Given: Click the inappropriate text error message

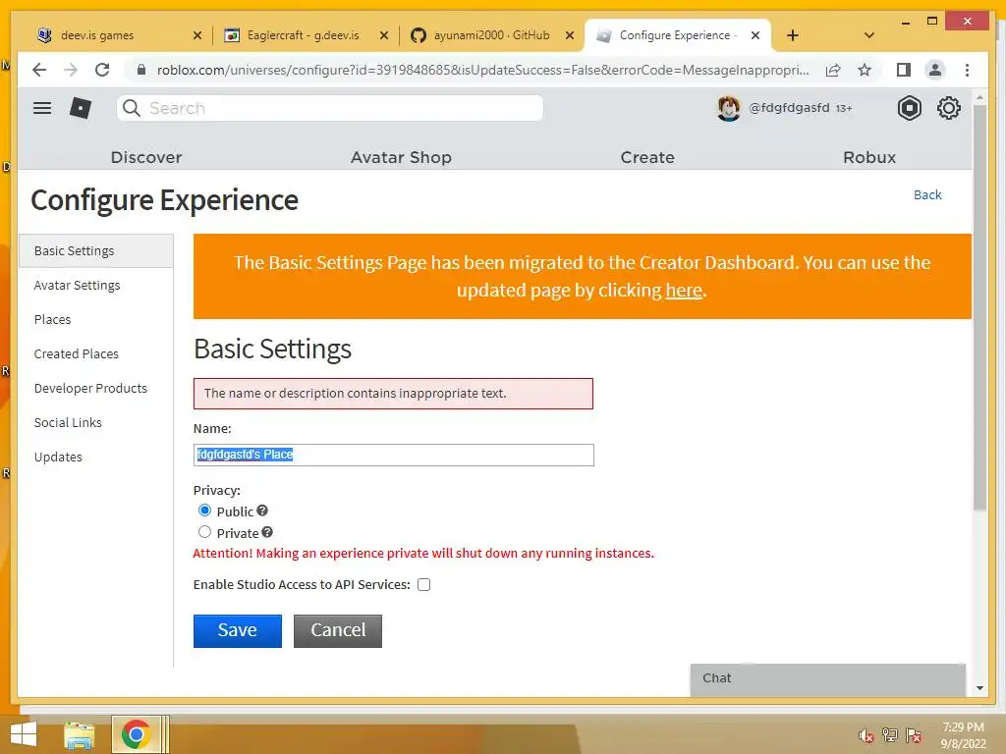Looking at the screenshot, I should (x=393, y=394).
